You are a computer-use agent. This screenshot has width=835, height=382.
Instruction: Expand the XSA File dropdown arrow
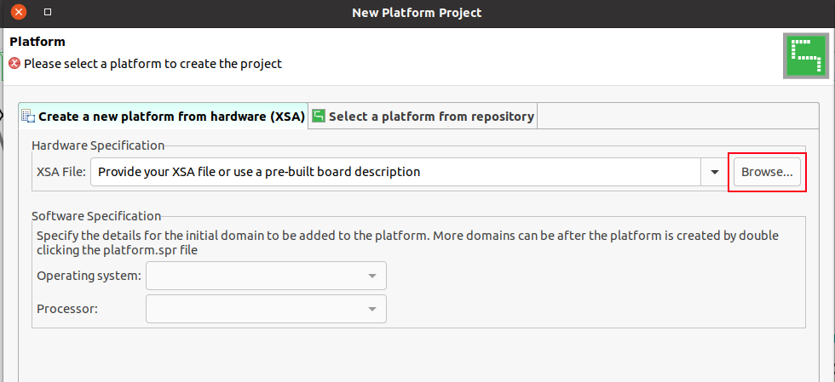coord(714,172)
